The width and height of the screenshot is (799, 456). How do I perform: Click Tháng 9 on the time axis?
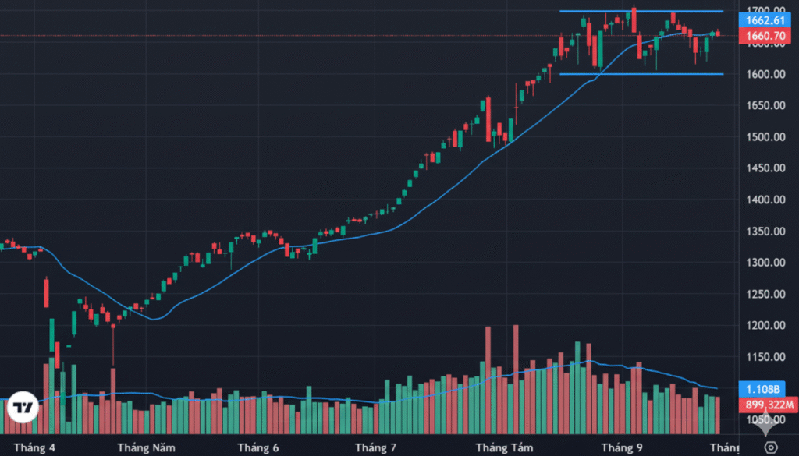click(621, 447)
